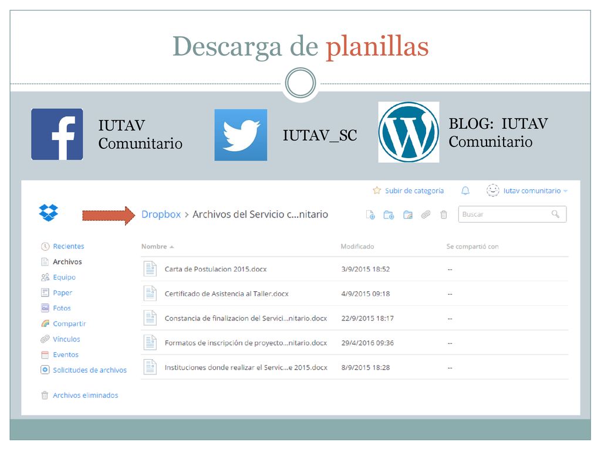Click the Paper sidebar icon
This screenshot has height=450, width=601.
(x=45, y=293)
